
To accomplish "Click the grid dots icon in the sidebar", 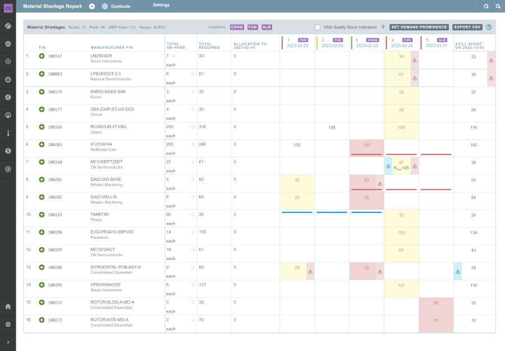I will pyautogui.click(x=8, y=61).
